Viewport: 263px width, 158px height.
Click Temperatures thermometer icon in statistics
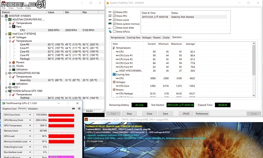[x=114, y=48]
